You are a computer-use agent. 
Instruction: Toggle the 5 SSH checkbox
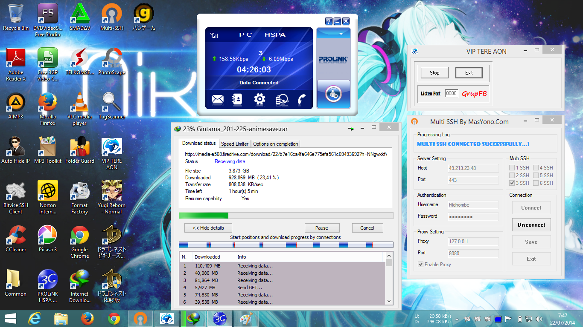click(x=536, y=176)
